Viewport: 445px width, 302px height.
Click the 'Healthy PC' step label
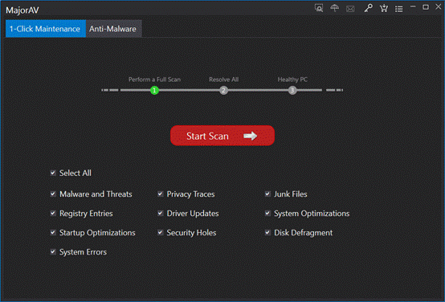coord(292,80)
